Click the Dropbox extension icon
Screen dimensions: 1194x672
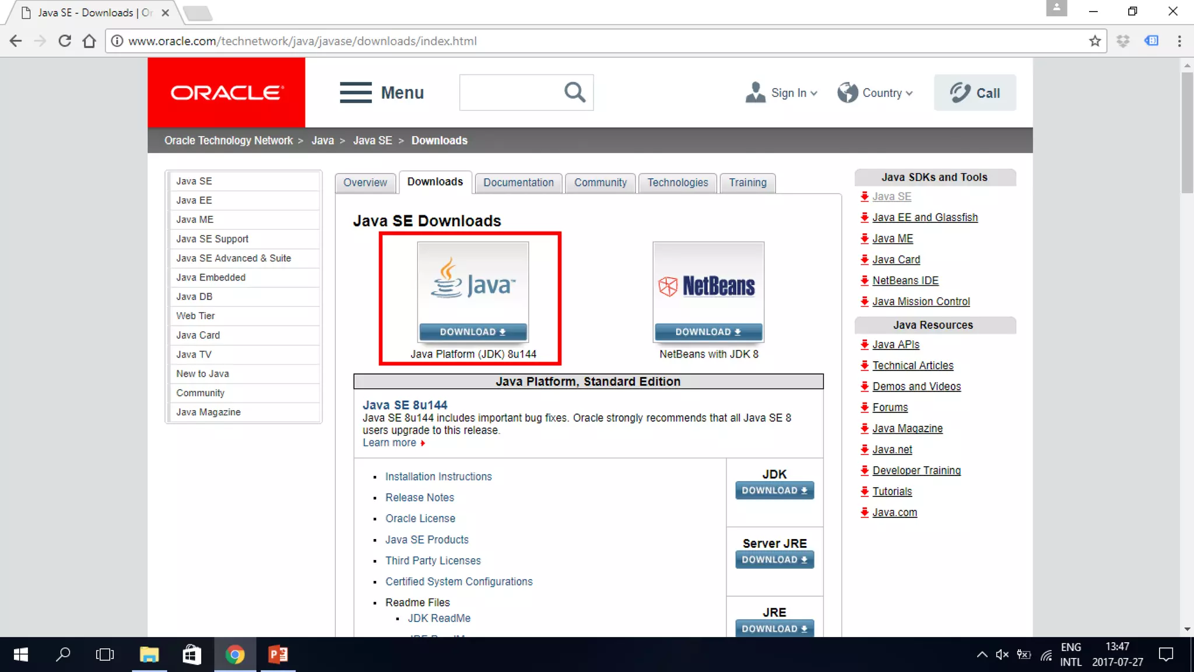click(1123, 41)
